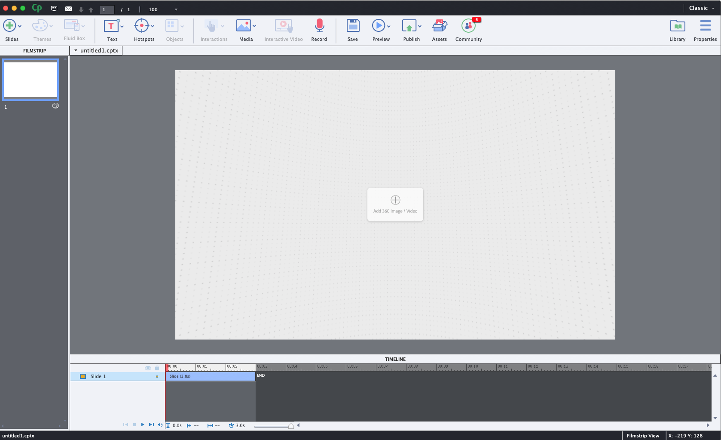Switch to the untitled1.cptx document tab
Viewport: 721px width, 440px height.
coord(100,50)
